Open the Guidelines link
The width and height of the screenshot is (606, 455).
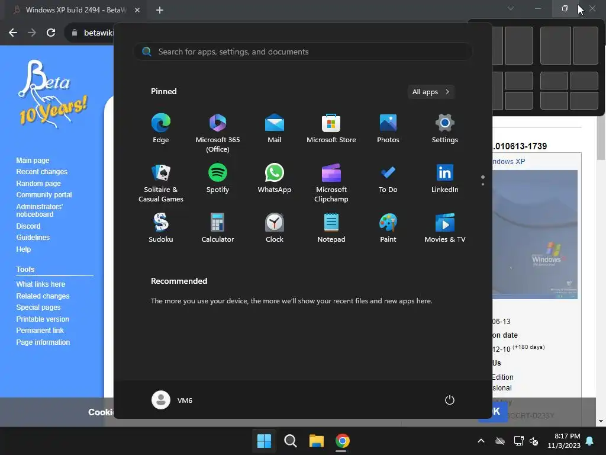(33, 237)
